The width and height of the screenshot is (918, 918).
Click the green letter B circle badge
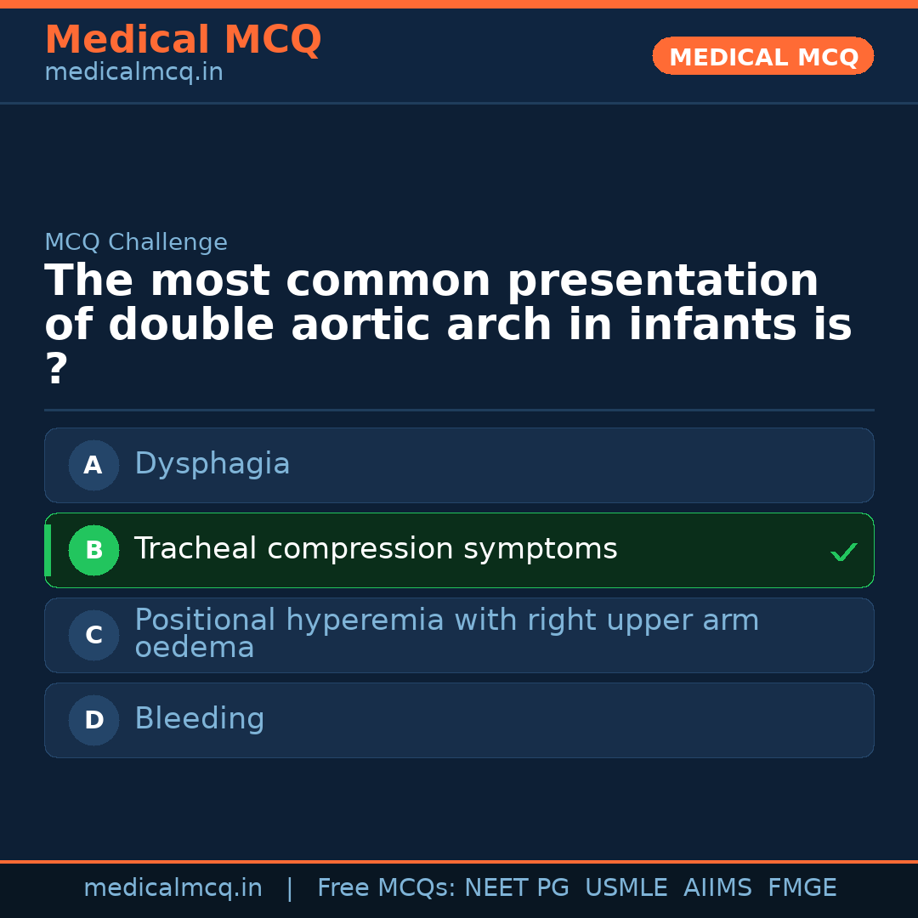pyautogui.click(x=93, y=550)
